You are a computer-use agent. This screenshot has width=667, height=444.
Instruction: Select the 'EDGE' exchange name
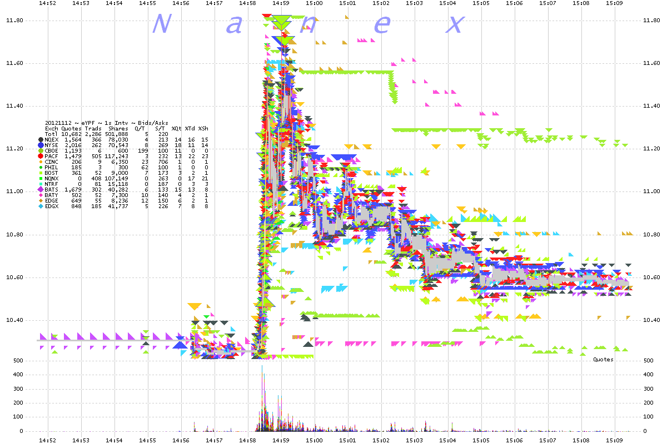click(x=51, y=200)
